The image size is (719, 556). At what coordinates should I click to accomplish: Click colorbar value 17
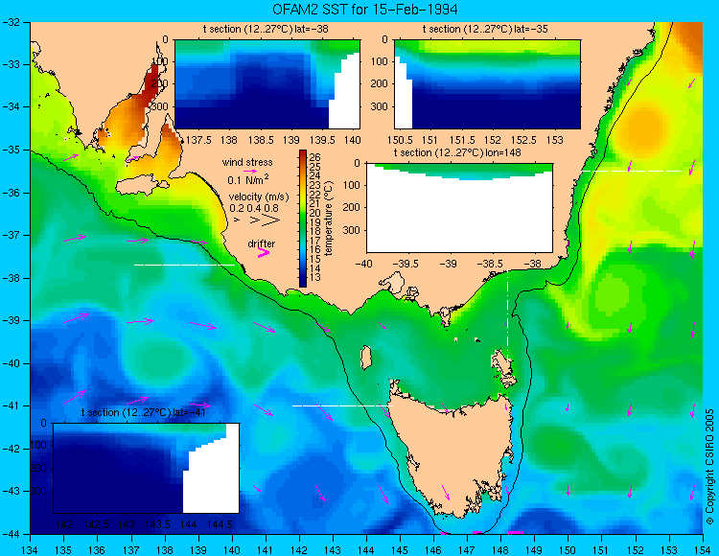[x=315, y=241]
